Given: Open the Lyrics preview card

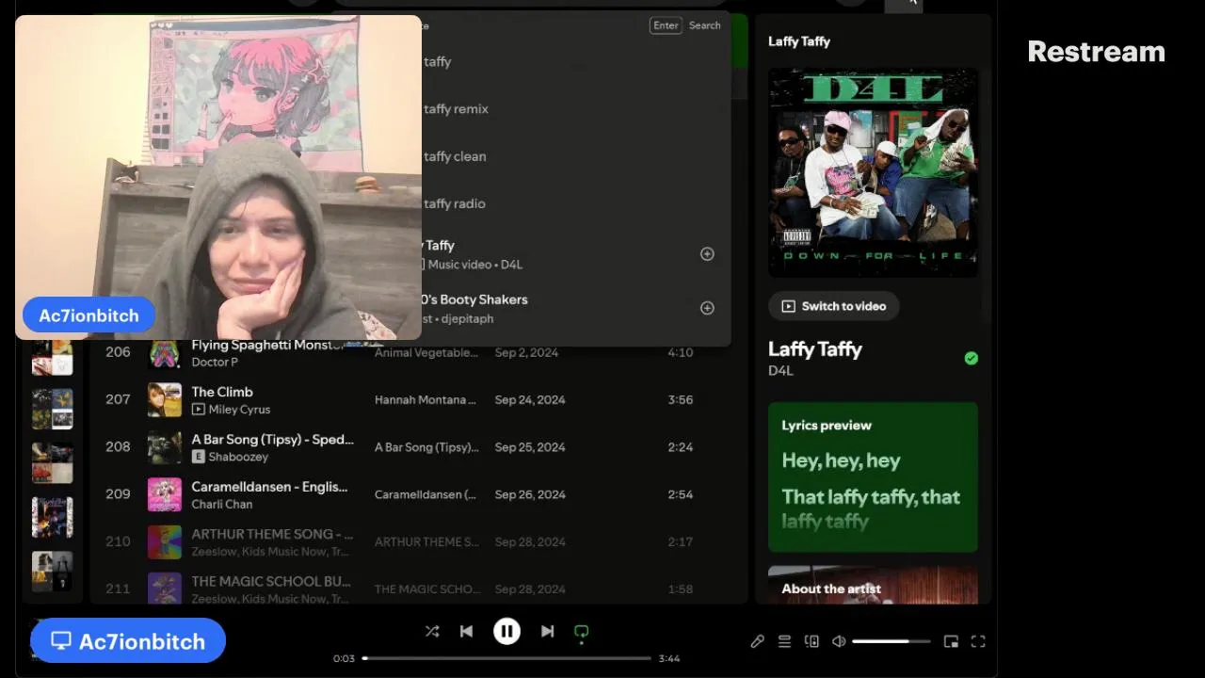Looking at the screenshot, I should (x=873, y=476).
